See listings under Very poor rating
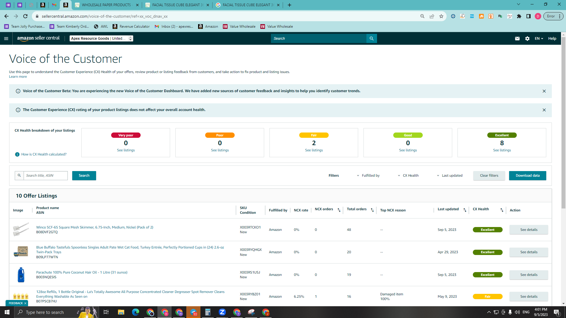Screen dimensions: 566x318 coord(126,150)
